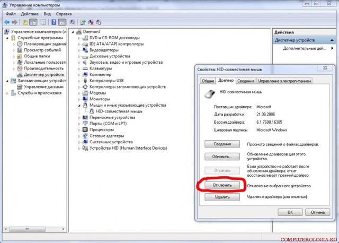Open the Справка menu
Viewport: 339px width, 243px height.
[x=64, y=14]
